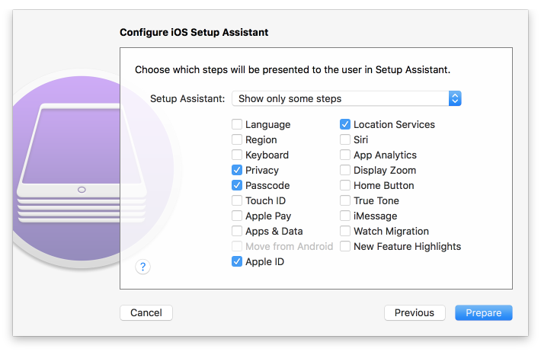Open the Setup Assistant dropdown
541x352 pixels.
pyautogui.click(x=347, y=99)
